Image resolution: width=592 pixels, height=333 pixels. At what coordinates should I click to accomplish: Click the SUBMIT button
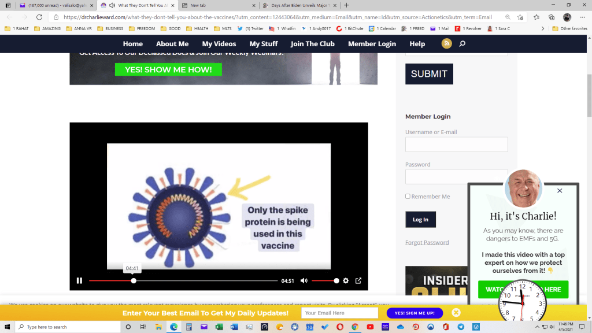(x=429, y=74)
